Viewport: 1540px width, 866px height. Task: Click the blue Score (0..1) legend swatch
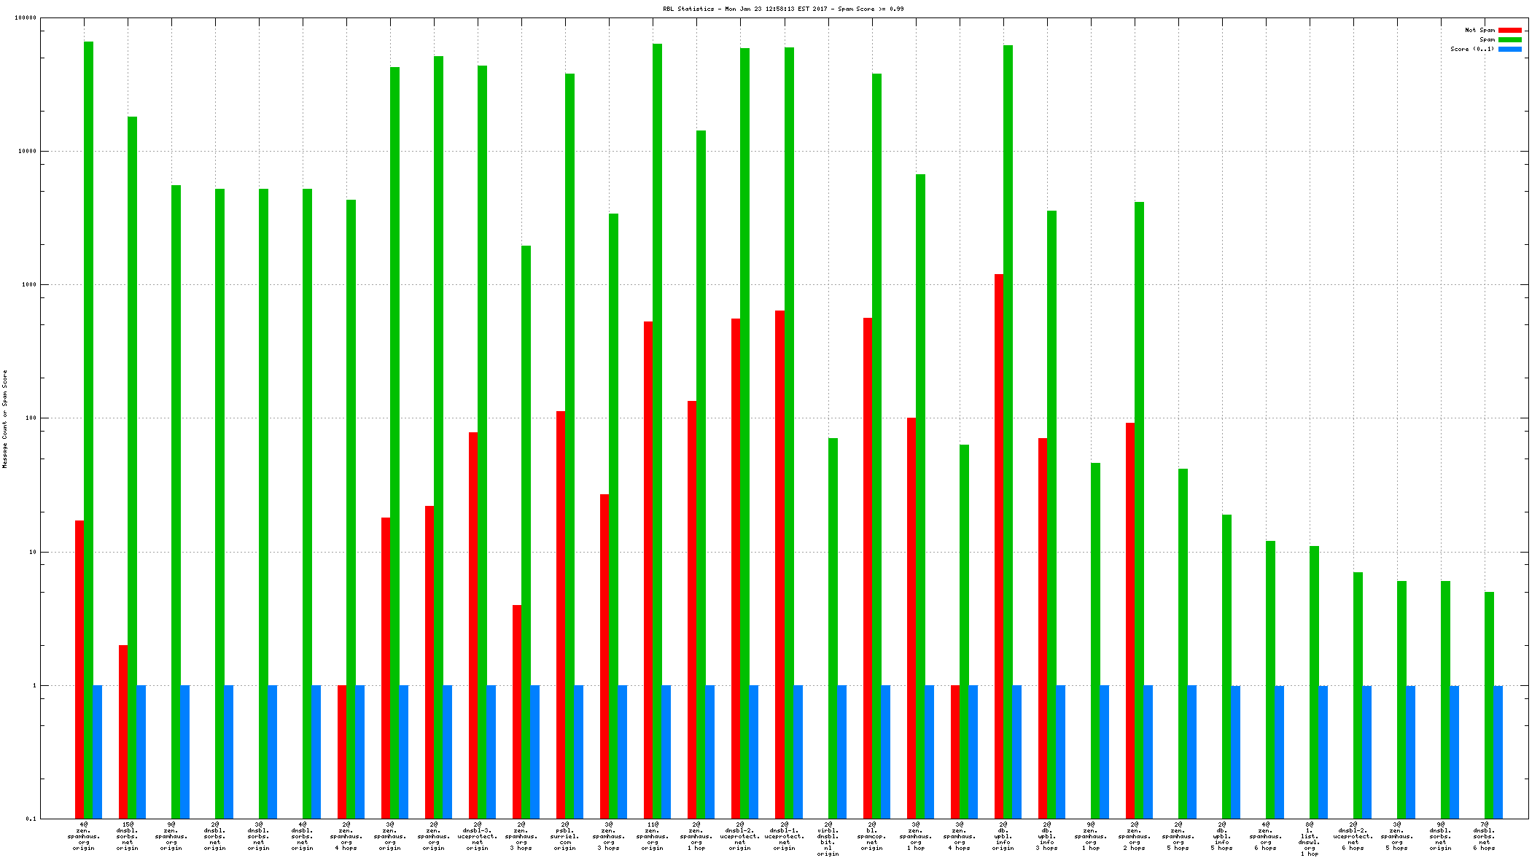(x=1509, y=50)
